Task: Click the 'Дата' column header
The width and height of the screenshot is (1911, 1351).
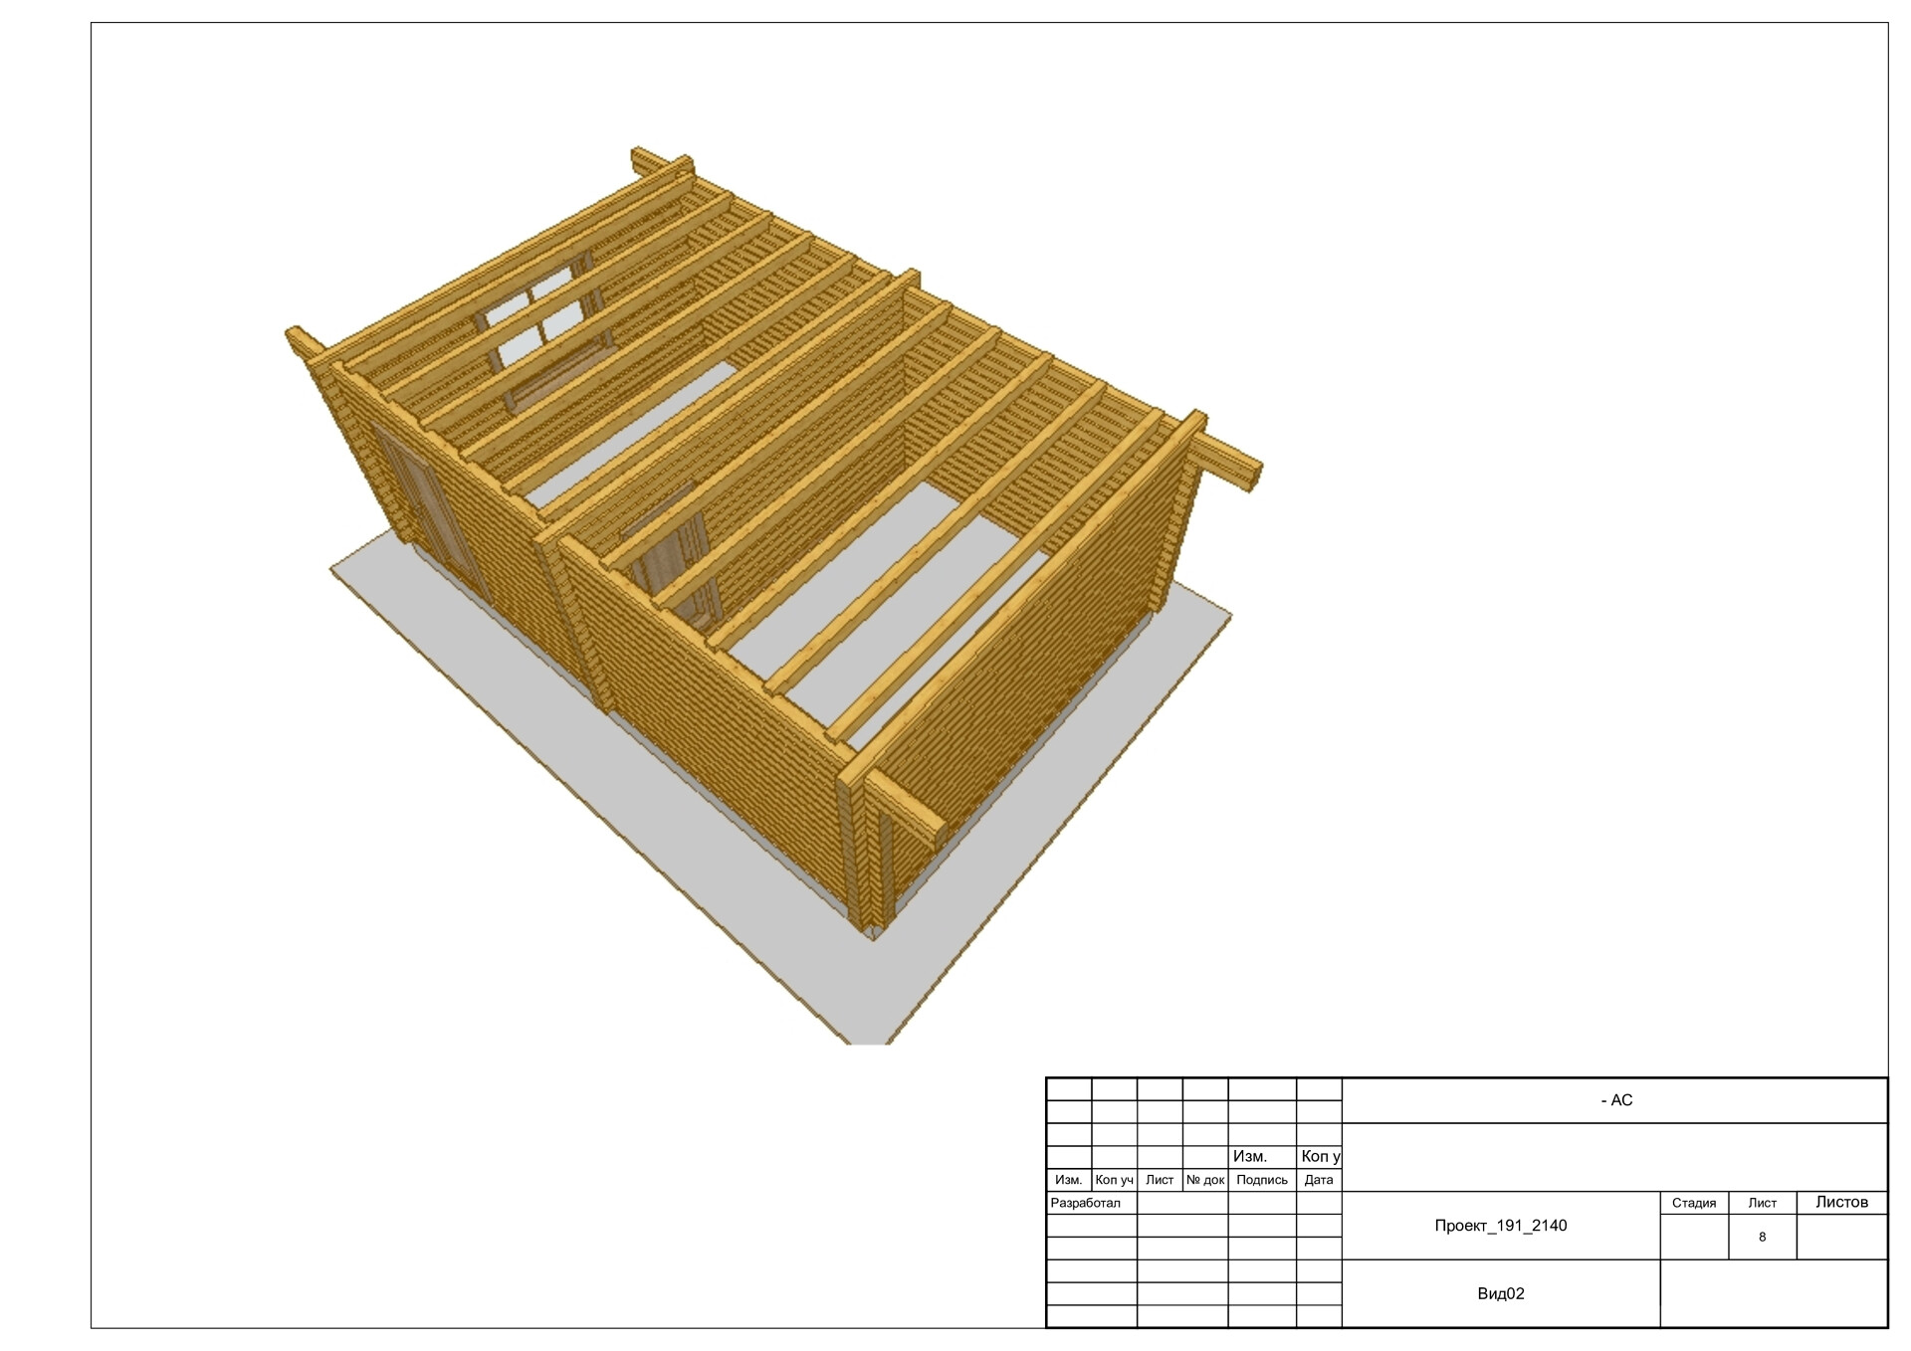Action: pos(1318,1180)
